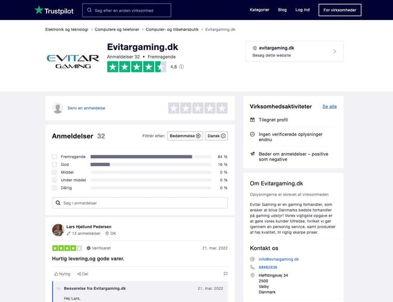Click the God 16 % rating bar
This screenshot has width=393, height=302.
(x=151, y=164)
